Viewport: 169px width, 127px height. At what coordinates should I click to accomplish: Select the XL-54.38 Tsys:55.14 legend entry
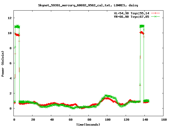132,13
